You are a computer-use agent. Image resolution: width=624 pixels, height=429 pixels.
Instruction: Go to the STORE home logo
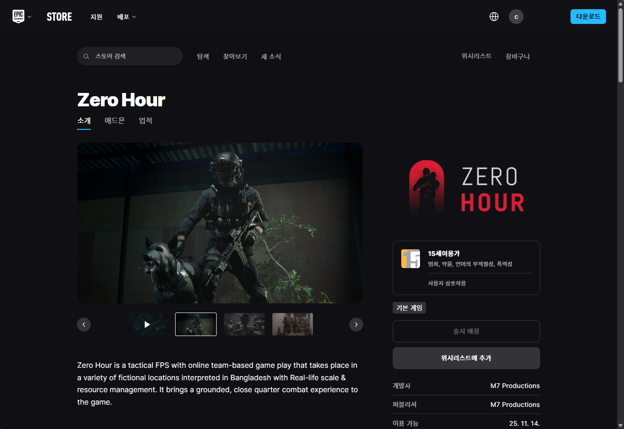(59, 17)
